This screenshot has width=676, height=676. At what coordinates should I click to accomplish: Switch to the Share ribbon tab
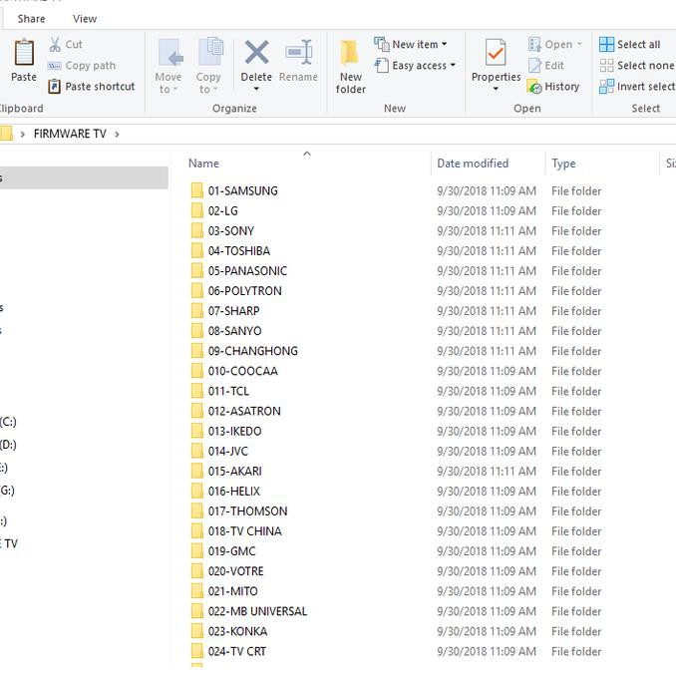[31, 19]
